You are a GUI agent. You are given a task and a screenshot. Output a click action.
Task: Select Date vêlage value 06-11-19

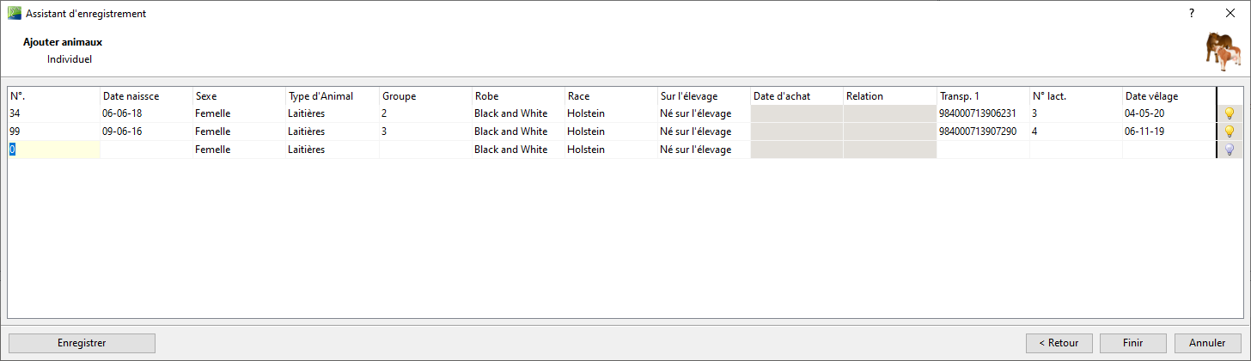coord(1144,132)
